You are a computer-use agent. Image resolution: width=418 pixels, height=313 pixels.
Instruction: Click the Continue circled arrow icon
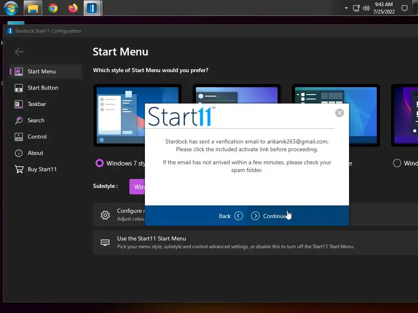tap(255, 216)
